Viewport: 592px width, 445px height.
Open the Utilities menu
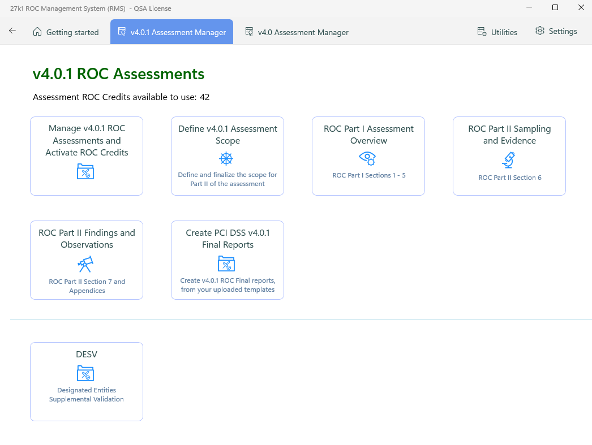pos(497,32)
